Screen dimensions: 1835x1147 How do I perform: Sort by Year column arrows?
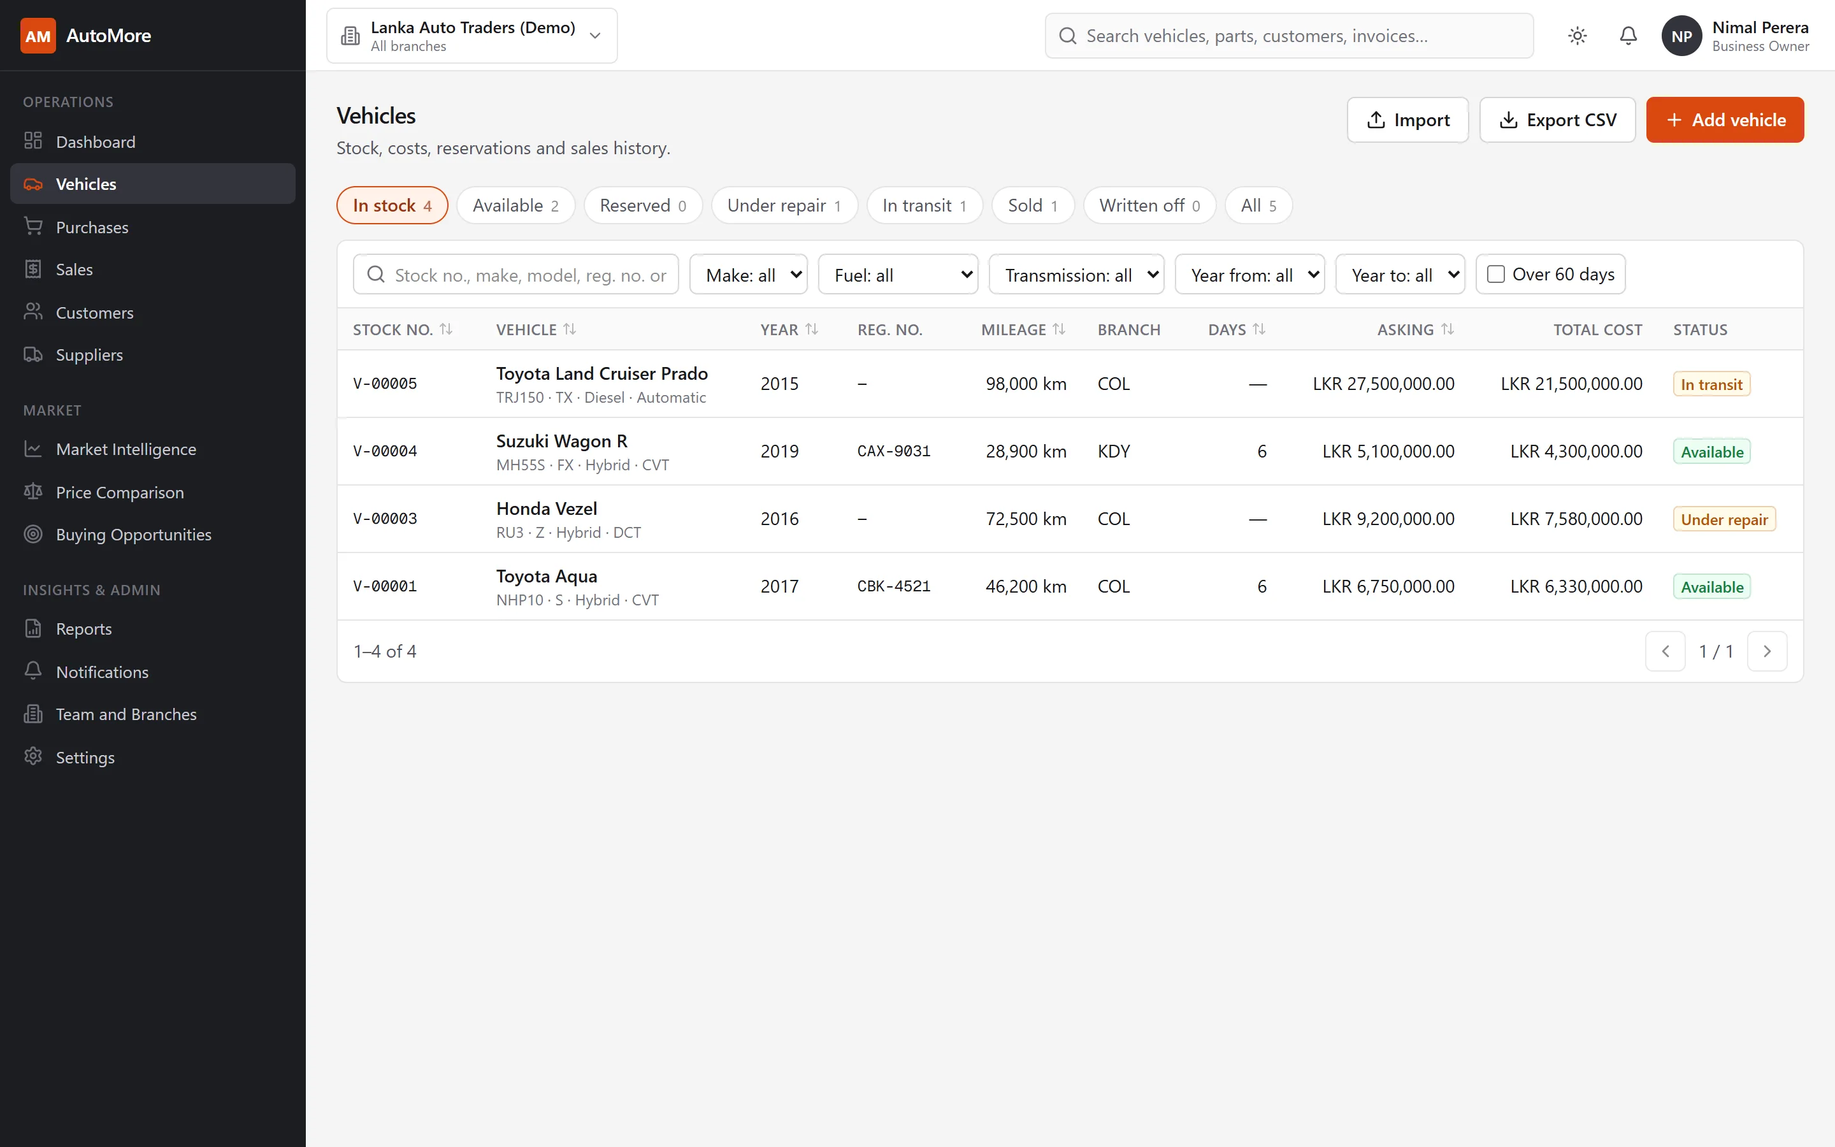pyautogui.click(x=811, y=329)
